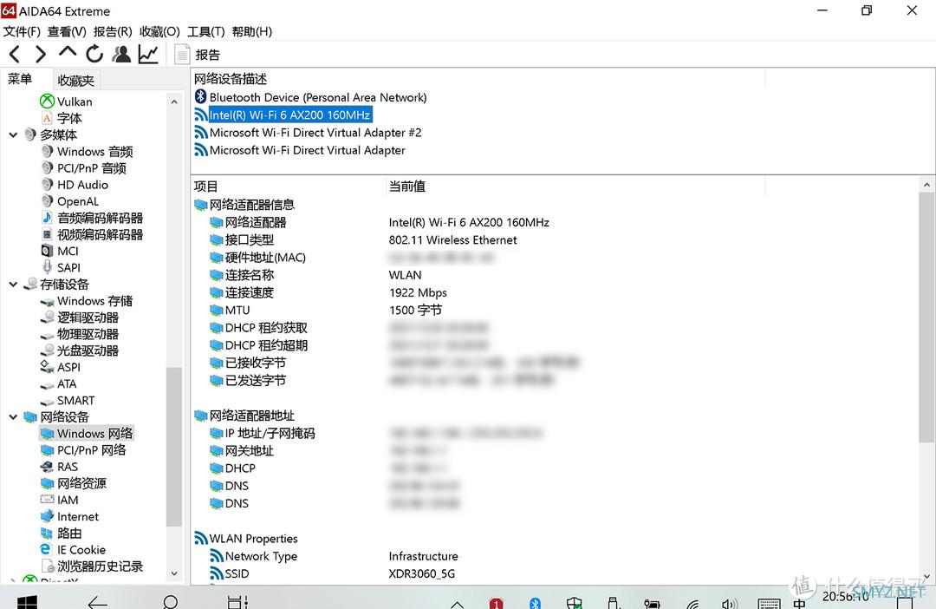Select Intel(R) Wi-Fi 6 AX200 160MHz device
Viewport: 936px width, 609px height.
[290, 115]
